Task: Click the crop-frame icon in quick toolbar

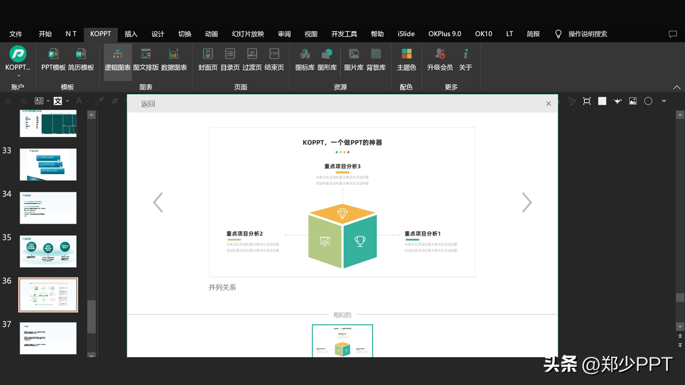Action: click(587, 101)
